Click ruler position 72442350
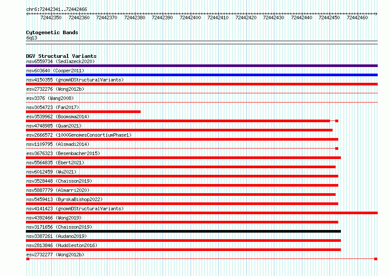The image size is (390, 276). (51, 18)
